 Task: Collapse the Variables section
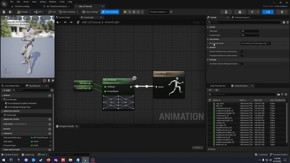pos(2,134)
